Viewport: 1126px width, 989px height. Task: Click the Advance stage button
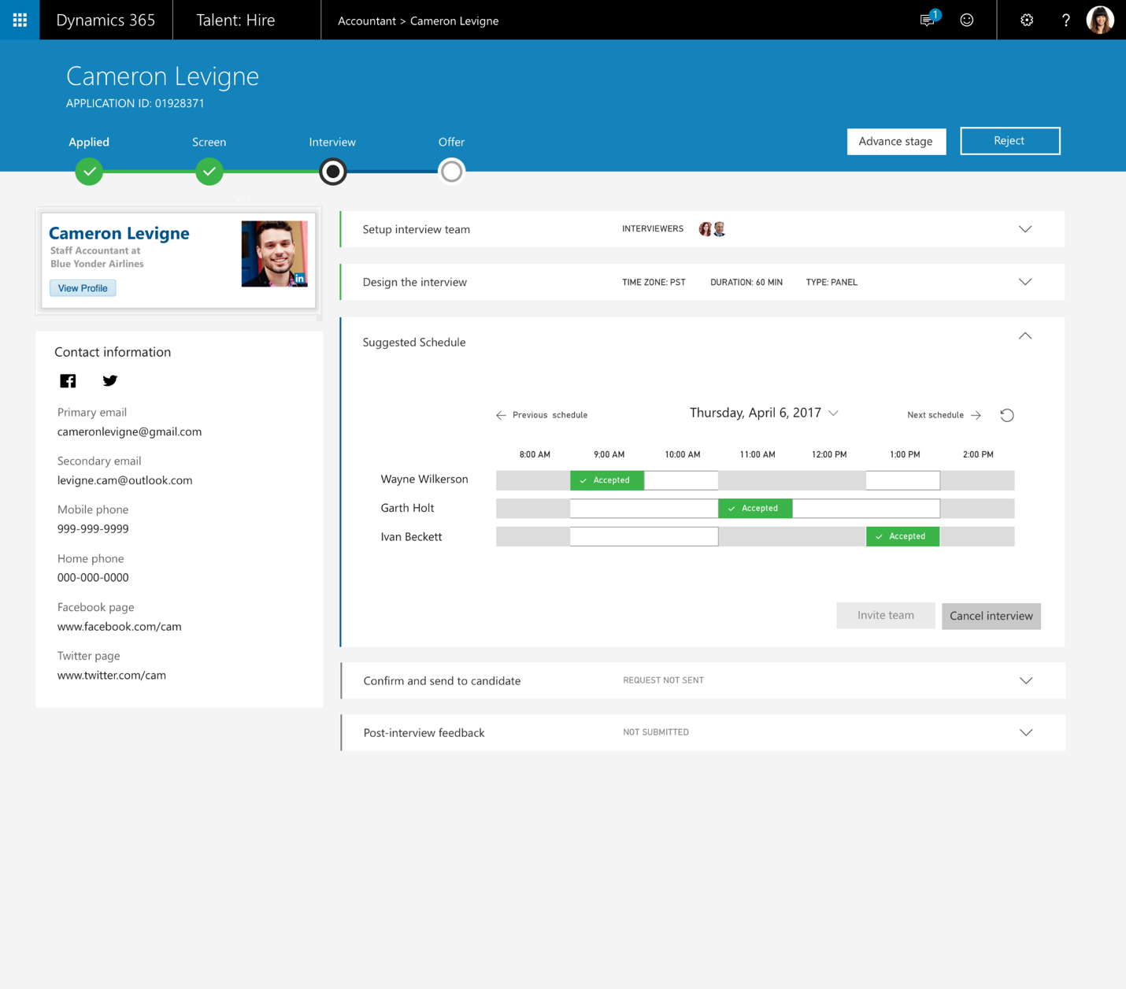click(x=896, y=142)
